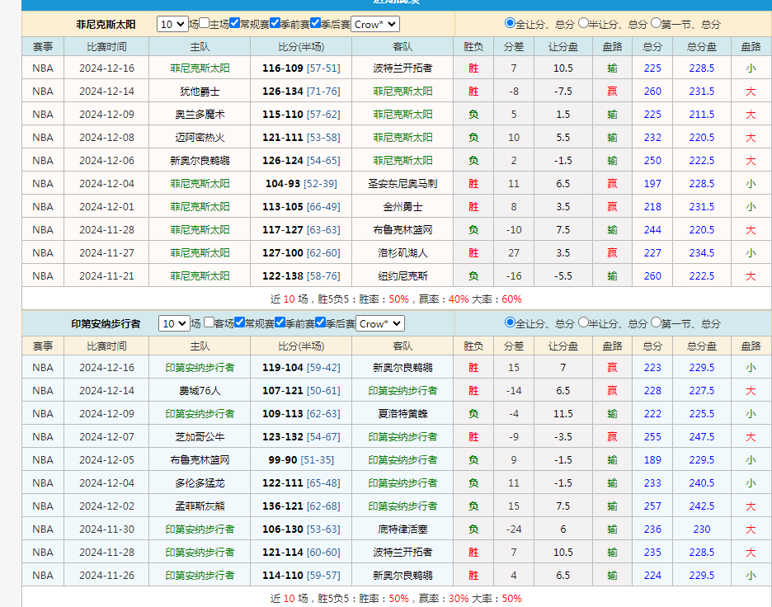Open the 波特兰开拓者 away team link

403,68
